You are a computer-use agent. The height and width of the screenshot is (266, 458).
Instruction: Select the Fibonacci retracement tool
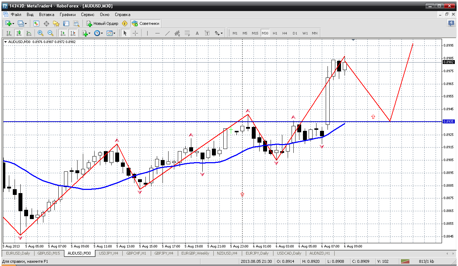(187, 33)
